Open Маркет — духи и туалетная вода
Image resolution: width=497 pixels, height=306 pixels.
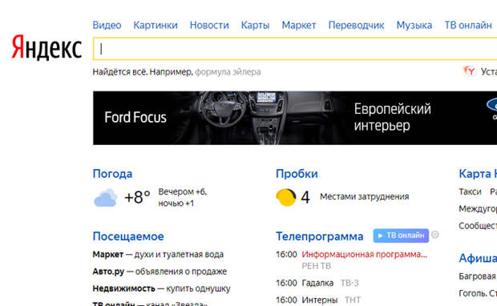point(158,255)
